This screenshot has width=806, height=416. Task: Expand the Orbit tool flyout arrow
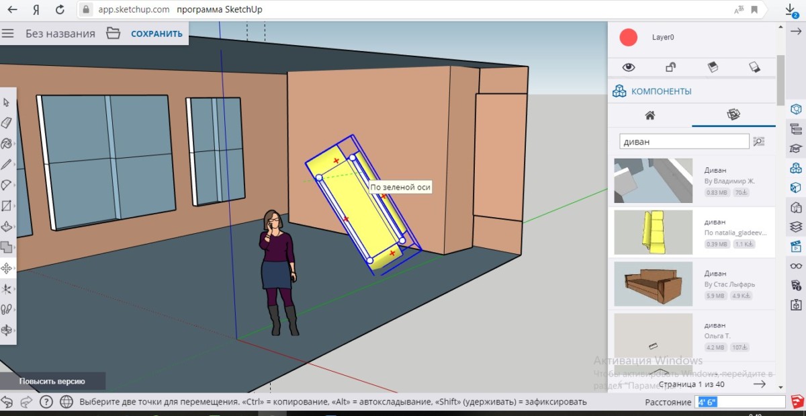tap(14, 330)
